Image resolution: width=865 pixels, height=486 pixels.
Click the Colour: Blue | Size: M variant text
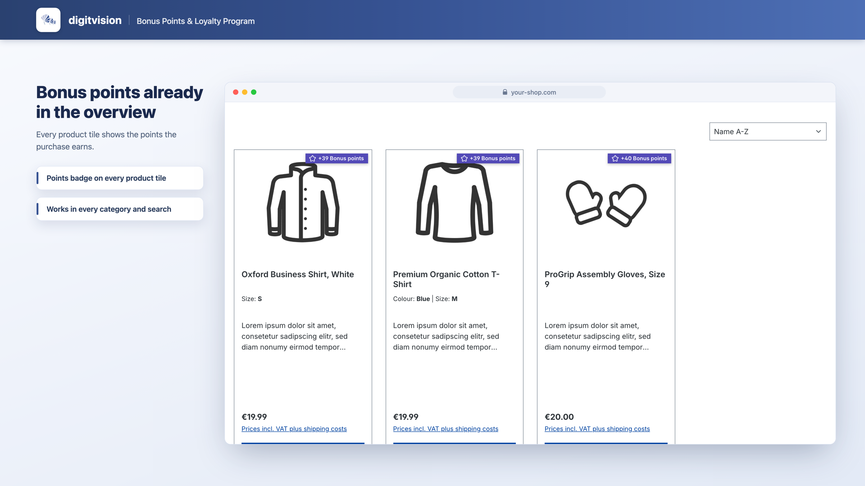[x=425, y=299]
